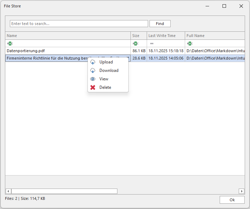Sort by the Name column header
This screenshot has width=250, height=209.
pyautogui.click(x=68, y=36)
